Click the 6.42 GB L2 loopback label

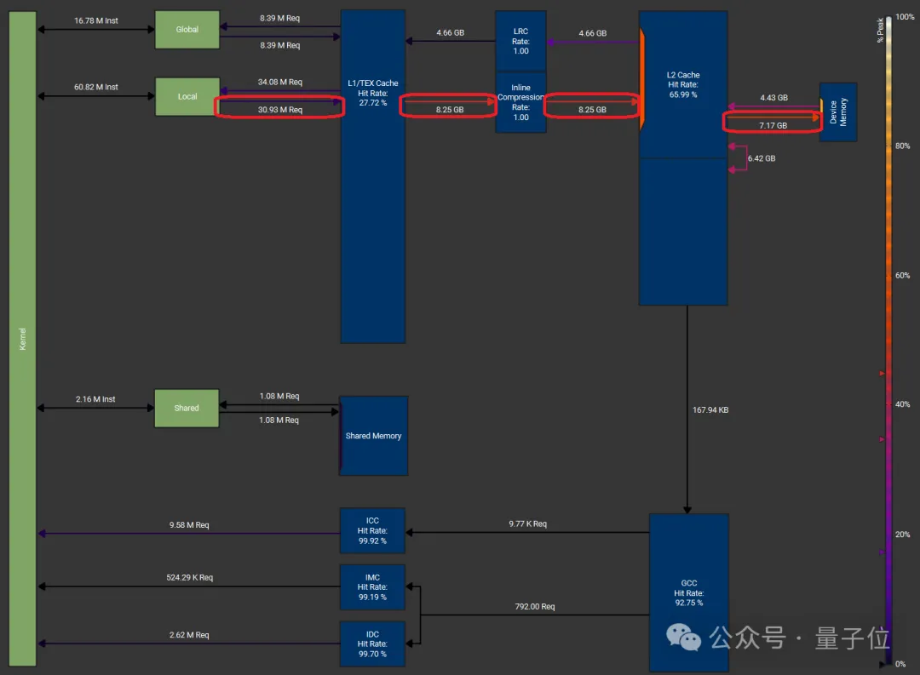tap(762, 159)
